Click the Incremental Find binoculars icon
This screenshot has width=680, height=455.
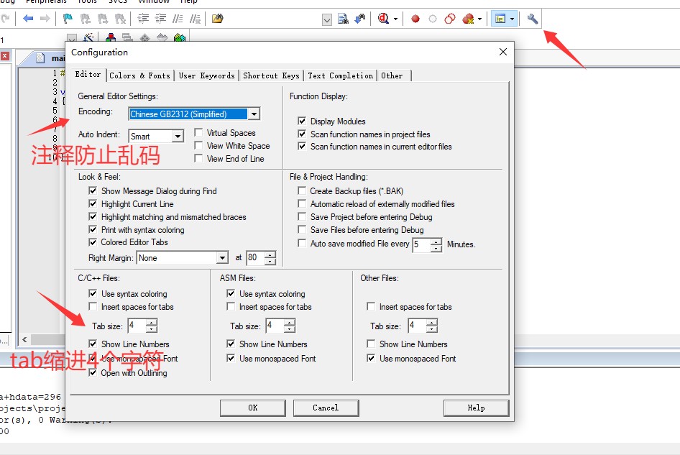[360, 19]
